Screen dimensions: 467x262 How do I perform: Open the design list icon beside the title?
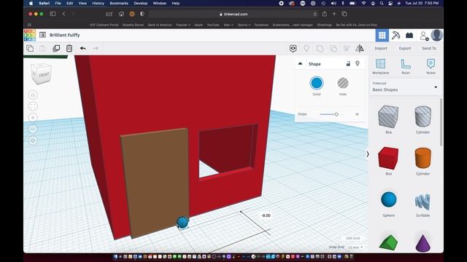coord(42,35)
